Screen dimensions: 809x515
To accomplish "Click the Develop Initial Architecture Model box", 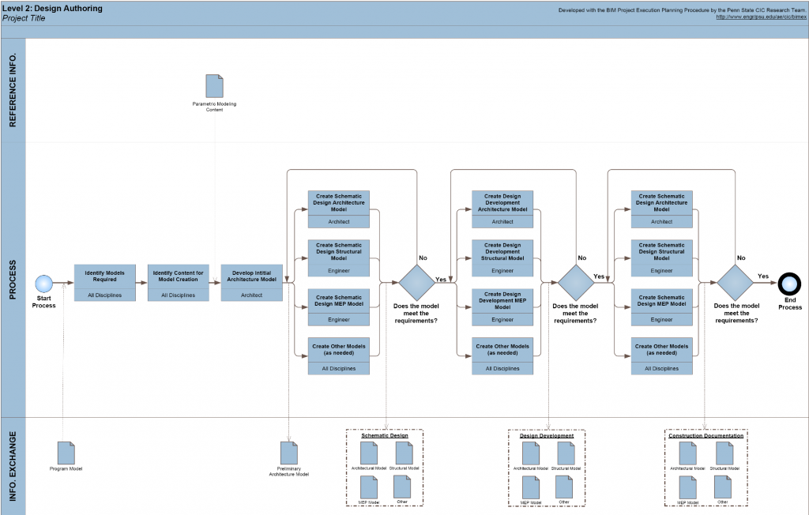I will click(x=251, y=282).
